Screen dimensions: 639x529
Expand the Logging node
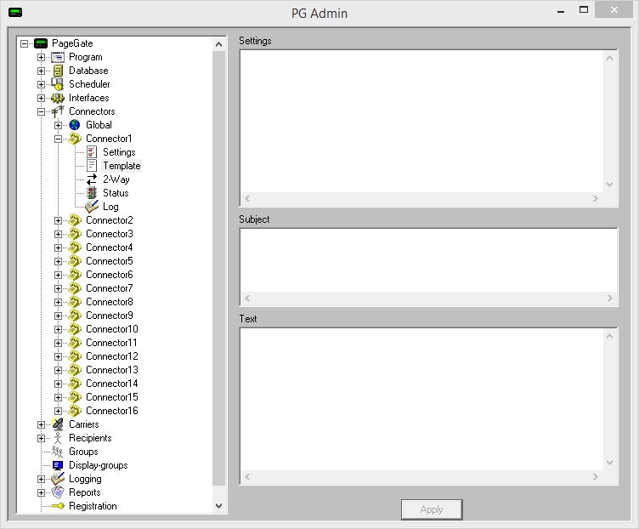tap(41, 479)
